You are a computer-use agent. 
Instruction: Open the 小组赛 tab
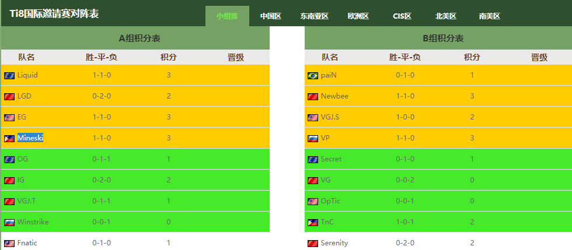tap(227, 16)
